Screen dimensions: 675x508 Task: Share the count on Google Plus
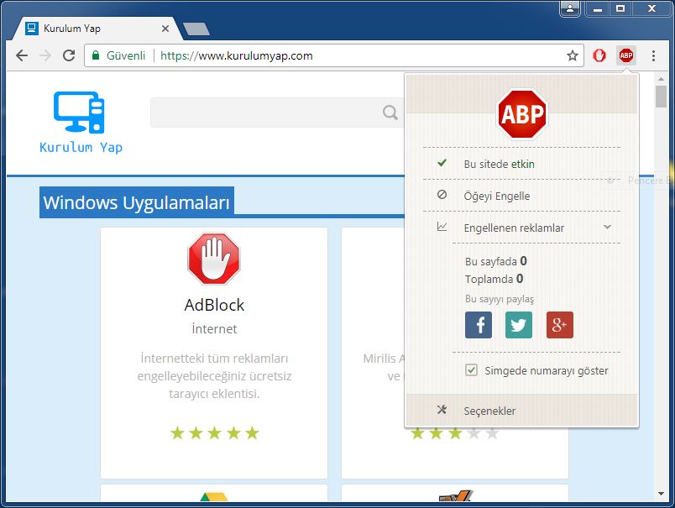click(x=560, y=325)
